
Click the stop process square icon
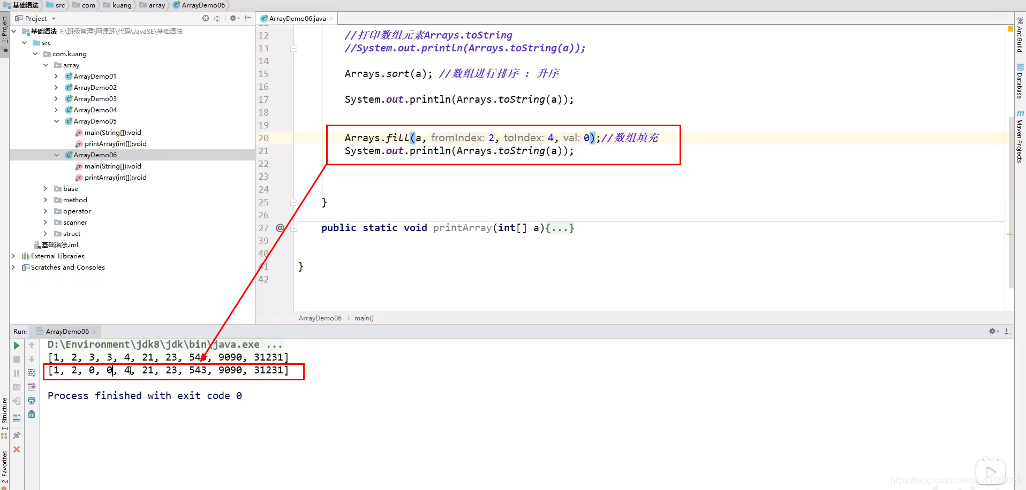coord(17,359)
